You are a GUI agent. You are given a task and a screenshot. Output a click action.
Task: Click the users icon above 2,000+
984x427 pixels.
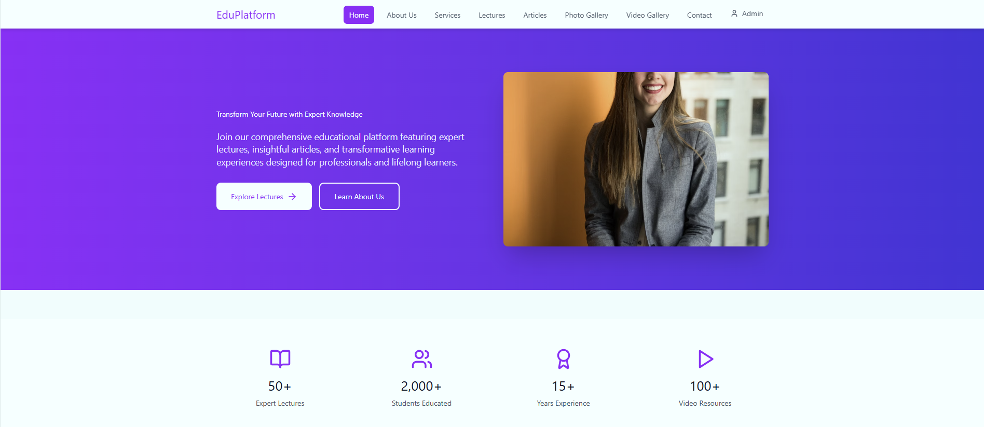422,359
